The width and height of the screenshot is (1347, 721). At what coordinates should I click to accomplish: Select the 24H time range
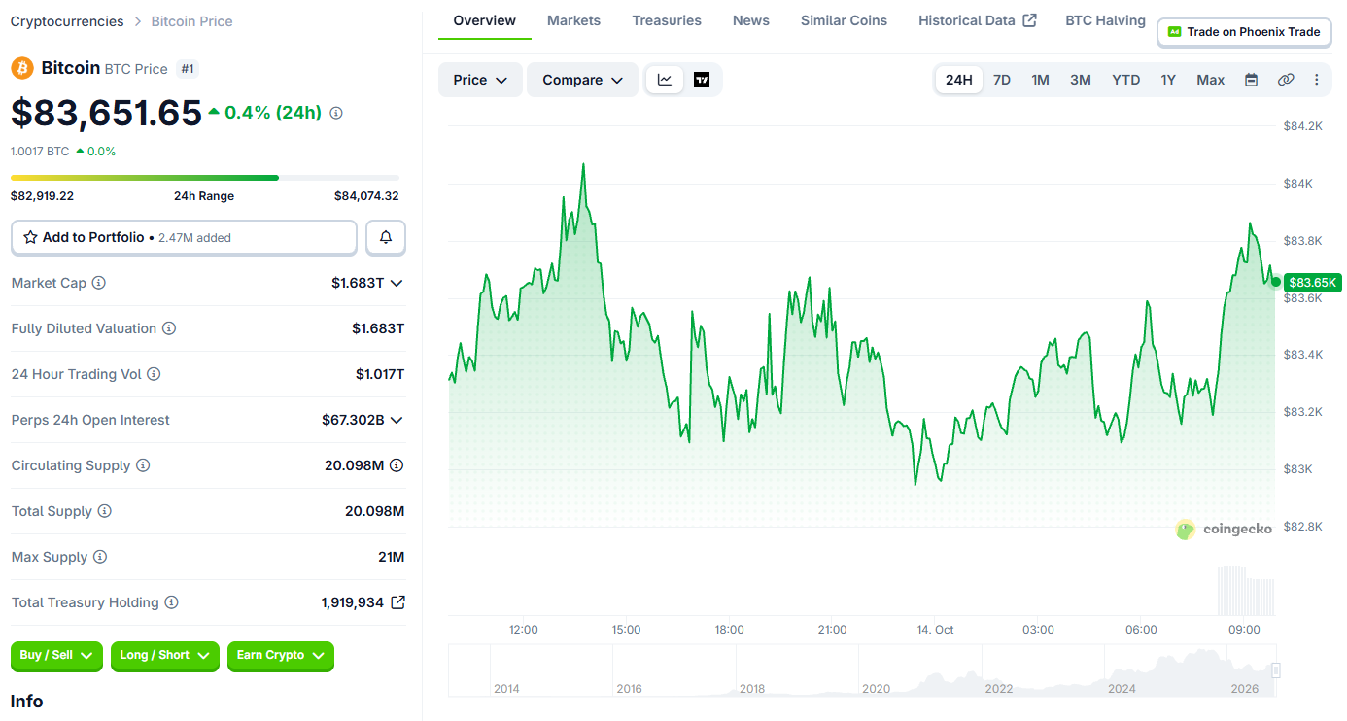coord(958,80)
